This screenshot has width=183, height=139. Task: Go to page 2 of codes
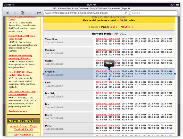(x=114, y=27)
